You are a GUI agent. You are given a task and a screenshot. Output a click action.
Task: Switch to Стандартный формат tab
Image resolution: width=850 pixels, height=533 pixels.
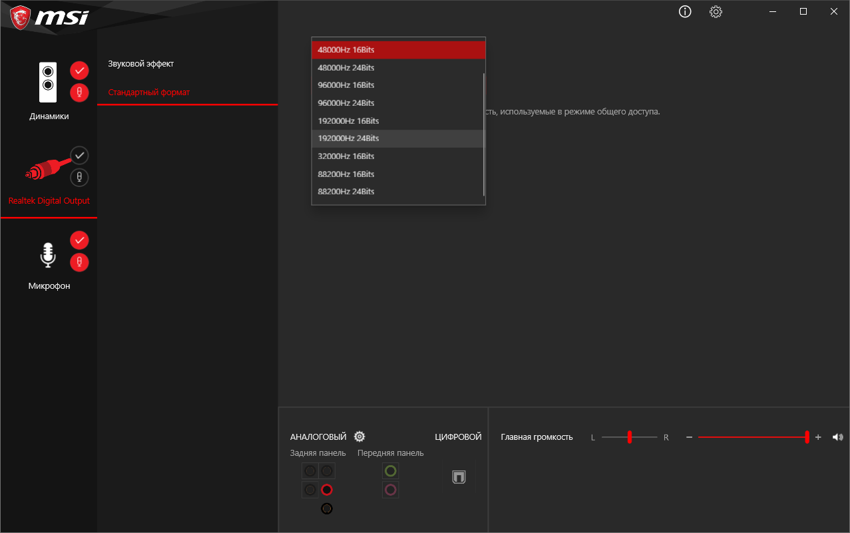click(149, 92)
